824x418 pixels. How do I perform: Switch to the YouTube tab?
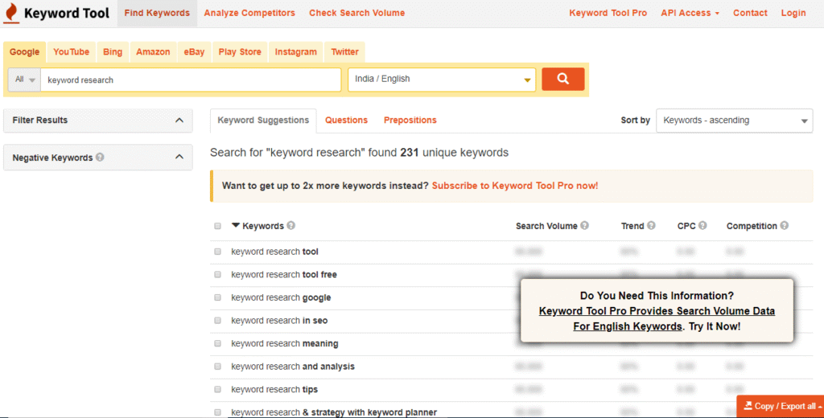pyautogui.click(x=71, y=51)
